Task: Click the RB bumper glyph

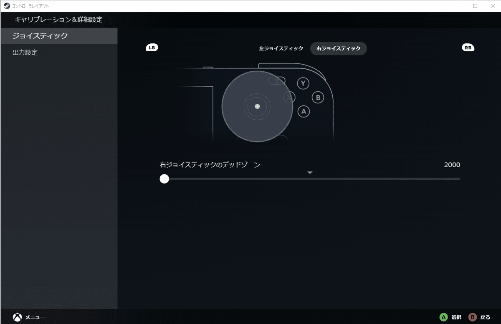Action: pos(468,48)
